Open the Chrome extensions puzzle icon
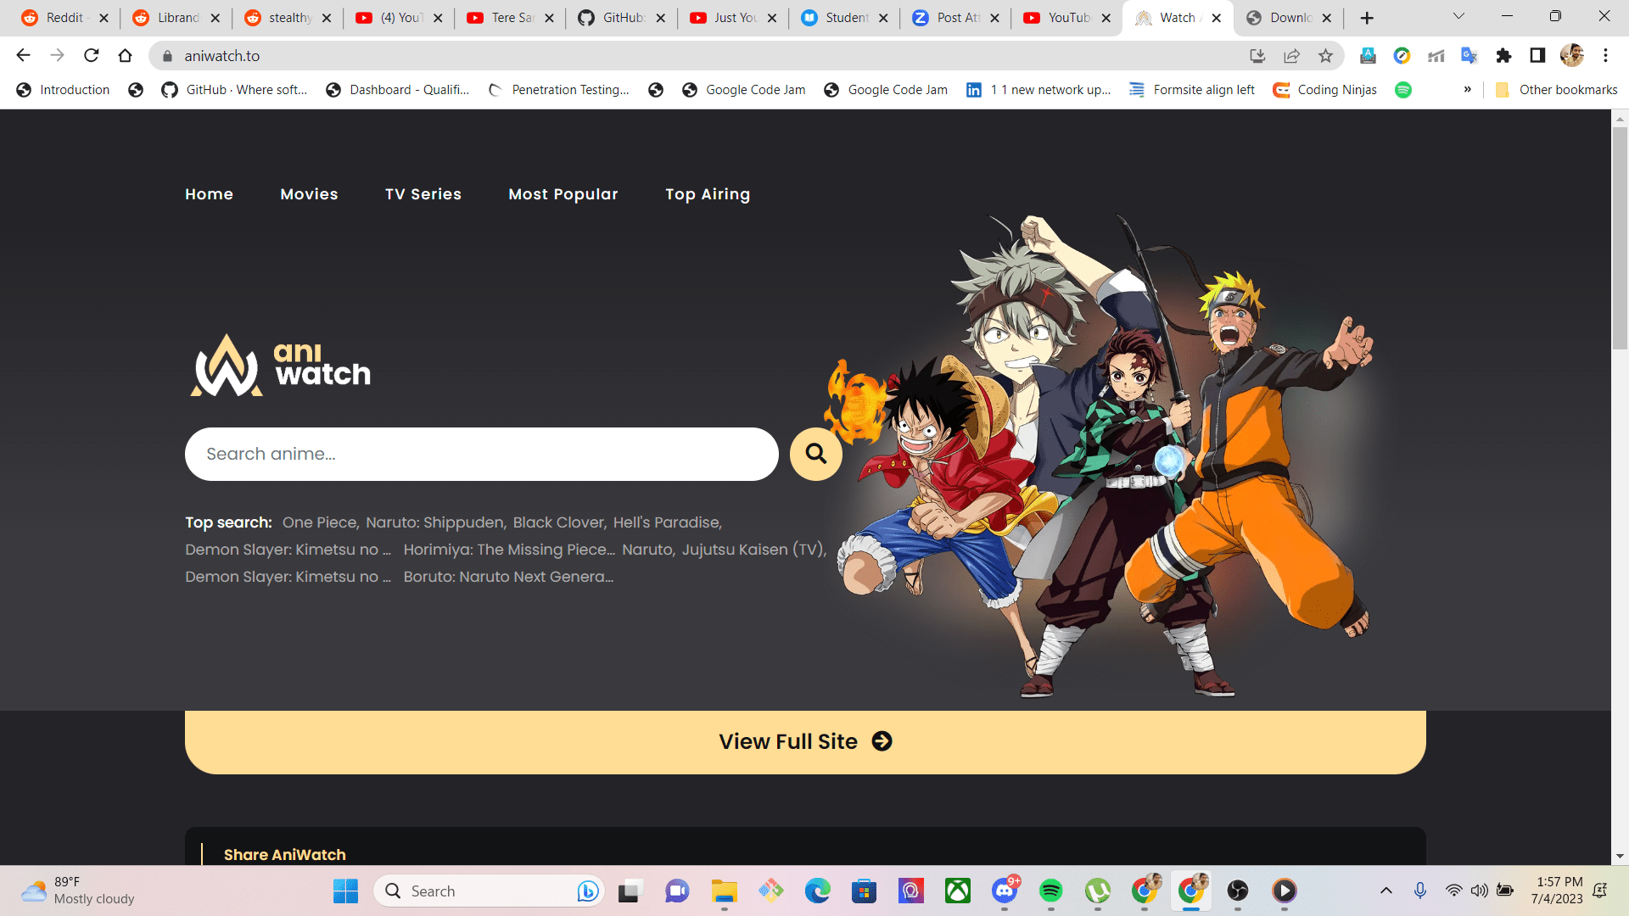Viewport: 1629px width, 916px height. (1503, 56)
